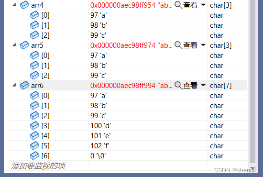This screenshot has height=177, width=263.
Task: Click cube icon of arr4 element [0]
Action: (x=34, y=15)
